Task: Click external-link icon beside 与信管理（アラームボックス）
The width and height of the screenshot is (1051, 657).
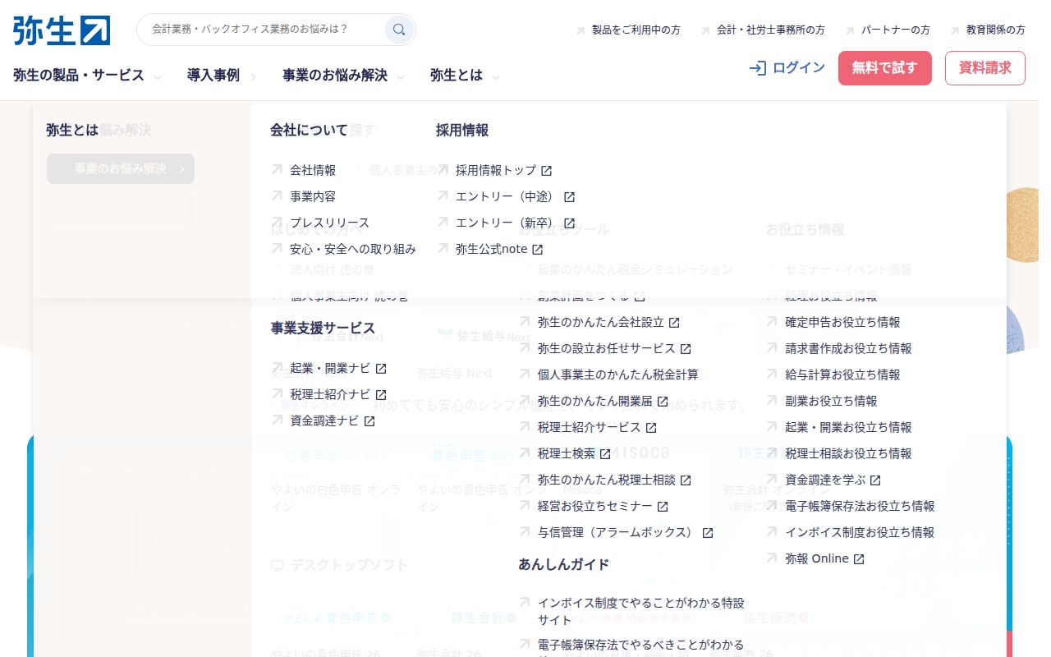Action: (708, 533)
